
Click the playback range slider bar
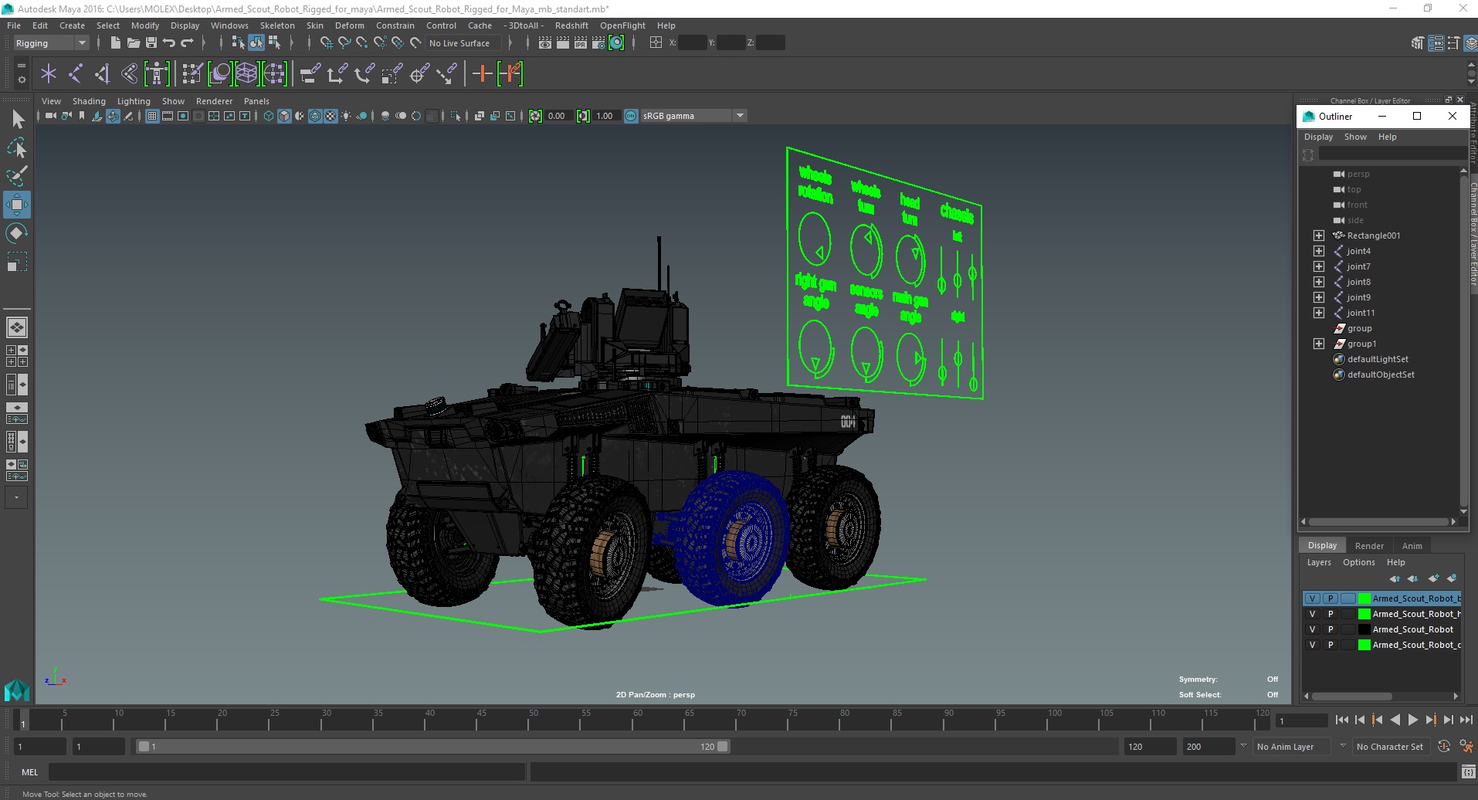point(432,747)
